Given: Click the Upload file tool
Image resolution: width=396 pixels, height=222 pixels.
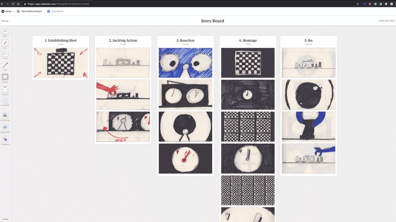Looking at the screenshot, I should pos(5,127).
